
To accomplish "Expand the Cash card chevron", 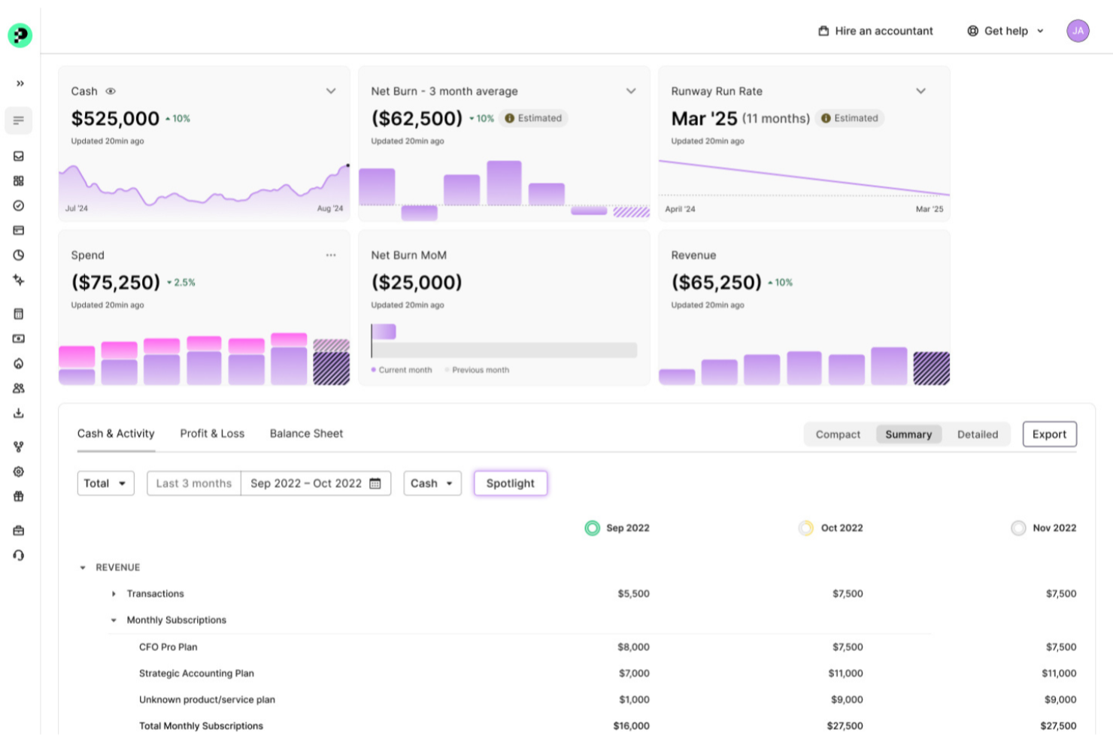I will pyautogui.click(x=331, y=91).
